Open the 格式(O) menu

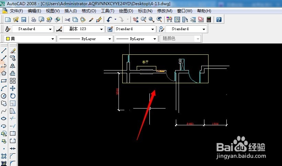pyautogui.click(x=89, y=11)
